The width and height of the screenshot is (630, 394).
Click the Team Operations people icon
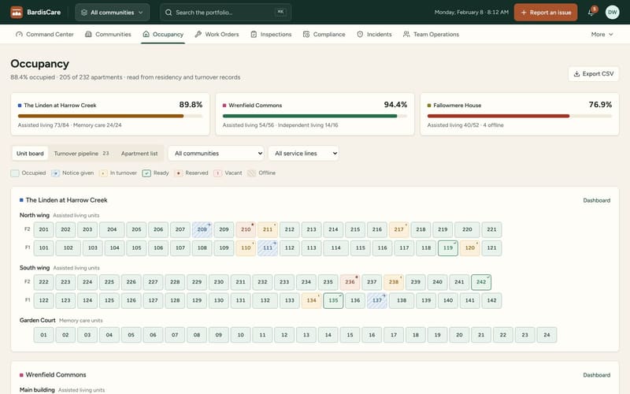pyautogui.click(x=406, y=34)
